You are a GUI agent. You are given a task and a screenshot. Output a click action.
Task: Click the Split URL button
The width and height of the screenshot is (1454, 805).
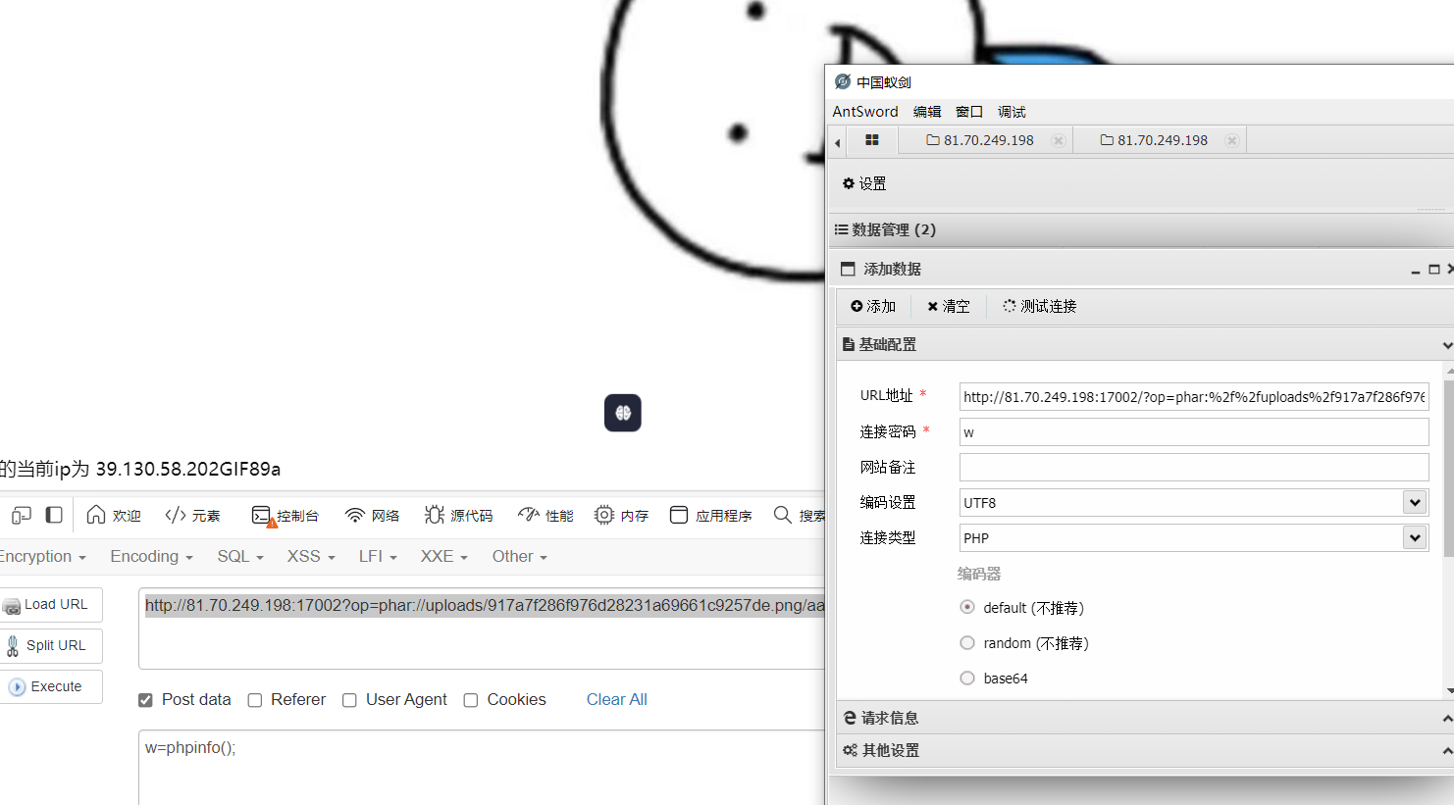[x=51, y=646]
